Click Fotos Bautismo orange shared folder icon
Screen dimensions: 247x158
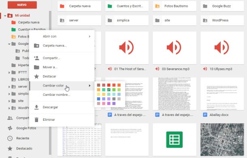click(x=158, y=6)
